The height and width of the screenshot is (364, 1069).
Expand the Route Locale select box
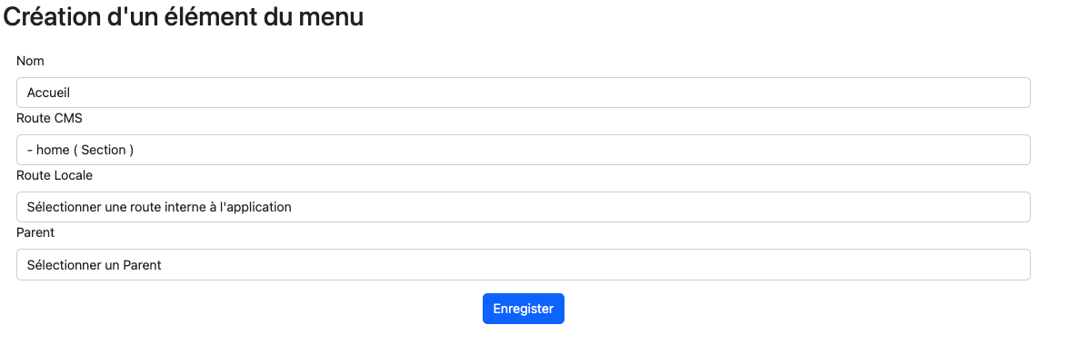pyautogui.click(x=523, y=207)
